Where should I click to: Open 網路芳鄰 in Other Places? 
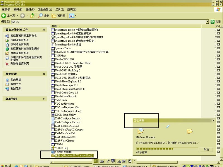[x=16, y=88]
